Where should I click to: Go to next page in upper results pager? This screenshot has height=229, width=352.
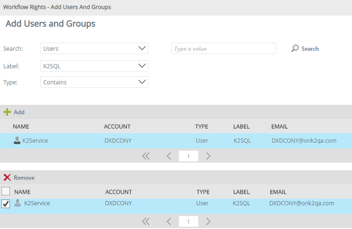coord(208,156)
